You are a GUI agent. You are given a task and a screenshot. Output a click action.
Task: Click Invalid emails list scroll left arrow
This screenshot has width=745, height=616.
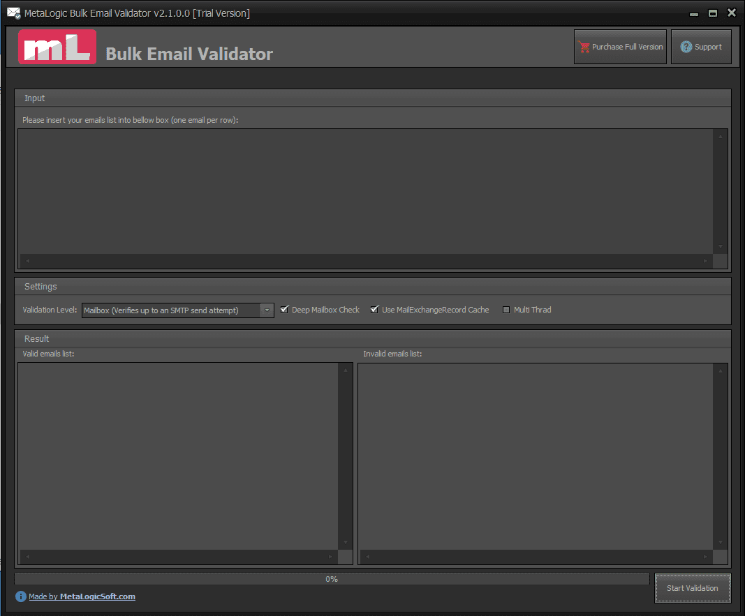click(x=367, y=557)
